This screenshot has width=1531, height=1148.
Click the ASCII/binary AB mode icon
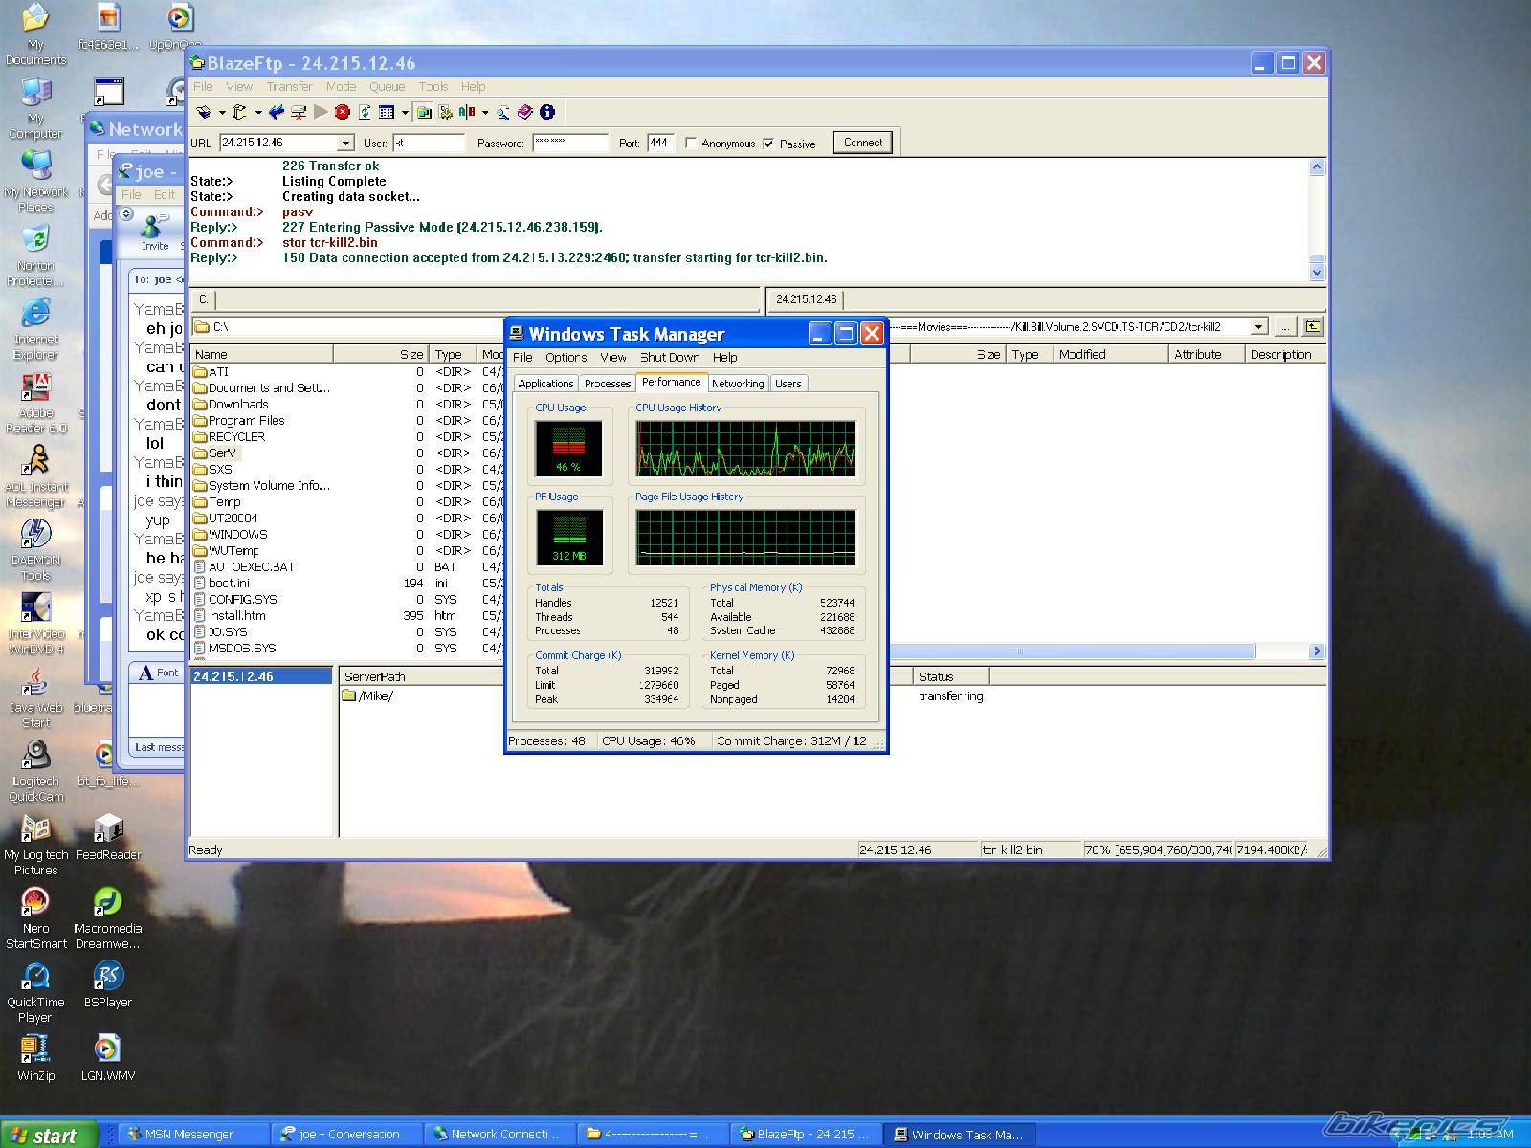click(x=467, y=112)
